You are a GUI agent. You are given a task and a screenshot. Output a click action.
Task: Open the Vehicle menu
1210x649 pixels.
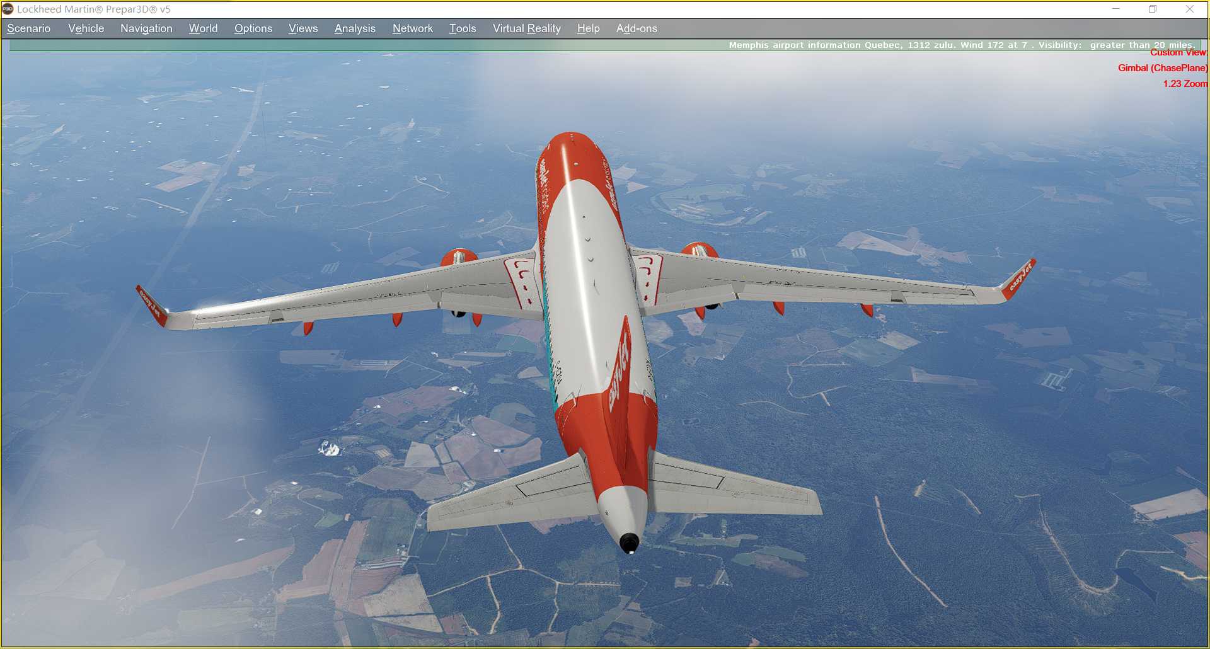86,28
